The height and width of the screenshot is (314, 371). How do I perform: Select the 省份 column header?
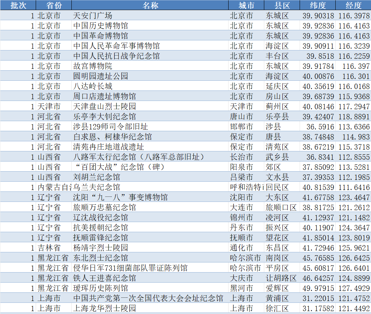(x=54, y=5)
